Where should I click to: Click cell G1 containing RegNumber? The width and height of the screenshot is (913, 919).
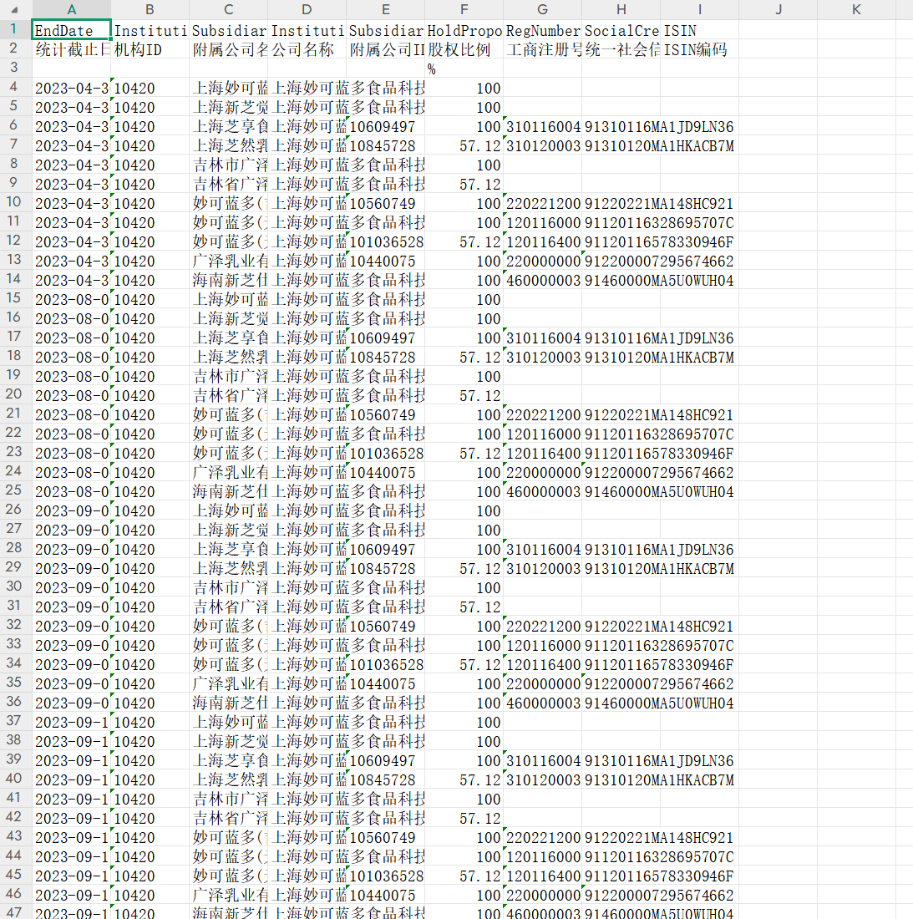pos(543,30)
